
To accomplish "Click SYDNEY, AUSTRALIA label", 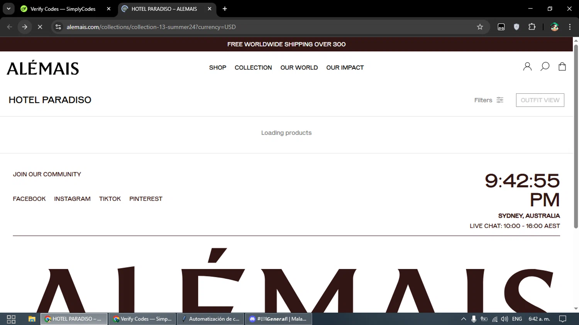I will [529, 216].
